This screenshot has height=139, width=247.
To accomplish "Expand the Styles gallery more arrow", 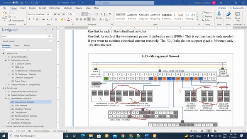I will pos(197,19).
